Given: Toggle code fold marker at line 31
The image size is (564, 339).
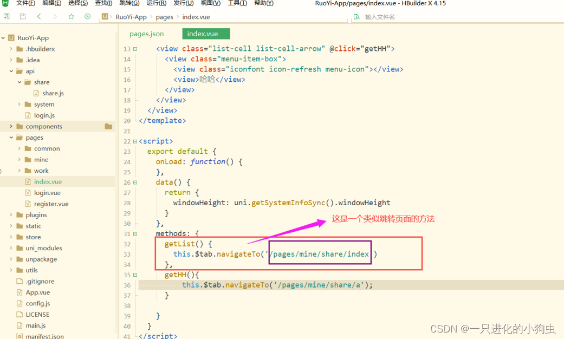Looking at the screenshot, I should coord(135,234).
